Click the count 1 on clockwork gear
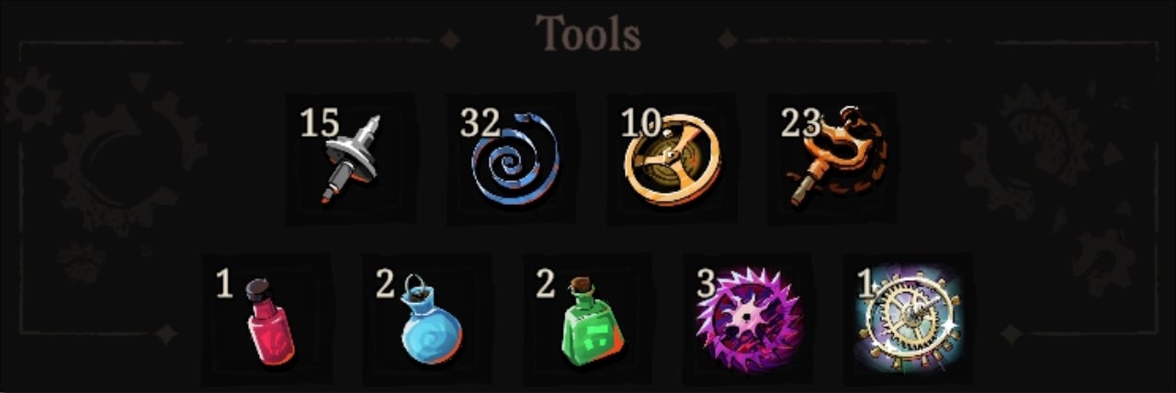The width and height of the screenshot is (1176, 393). click(x=865, y=284)
